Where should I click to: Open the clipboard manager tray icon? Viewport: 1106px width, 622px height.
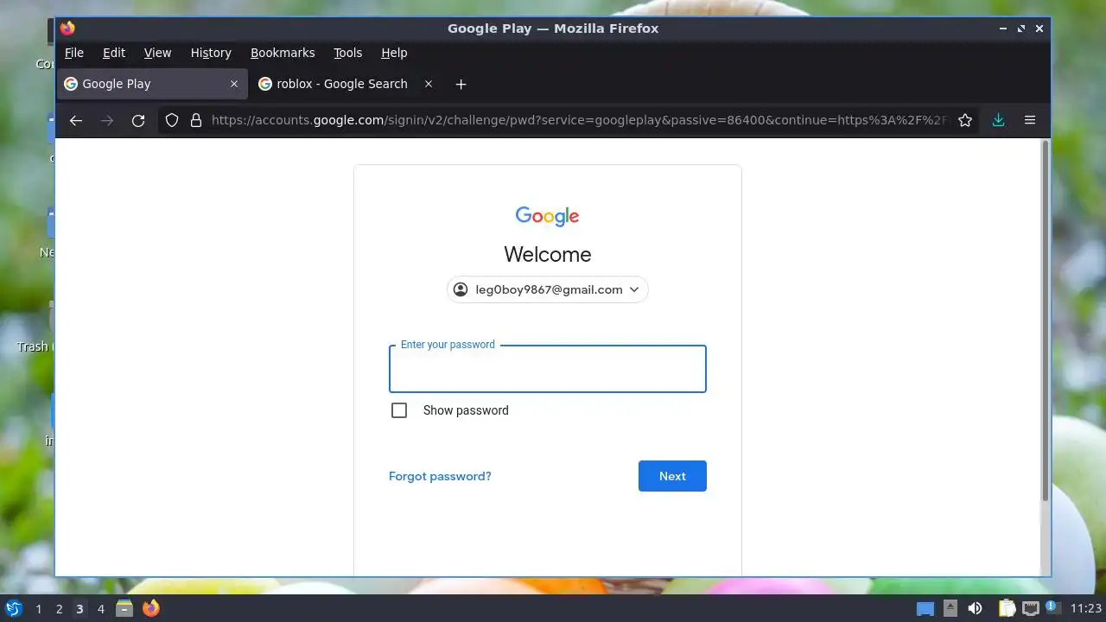pos(1007,608)
